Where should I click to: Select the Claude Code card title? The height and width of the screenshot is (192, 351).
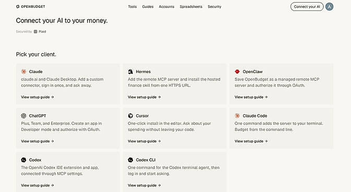point(255,116)
